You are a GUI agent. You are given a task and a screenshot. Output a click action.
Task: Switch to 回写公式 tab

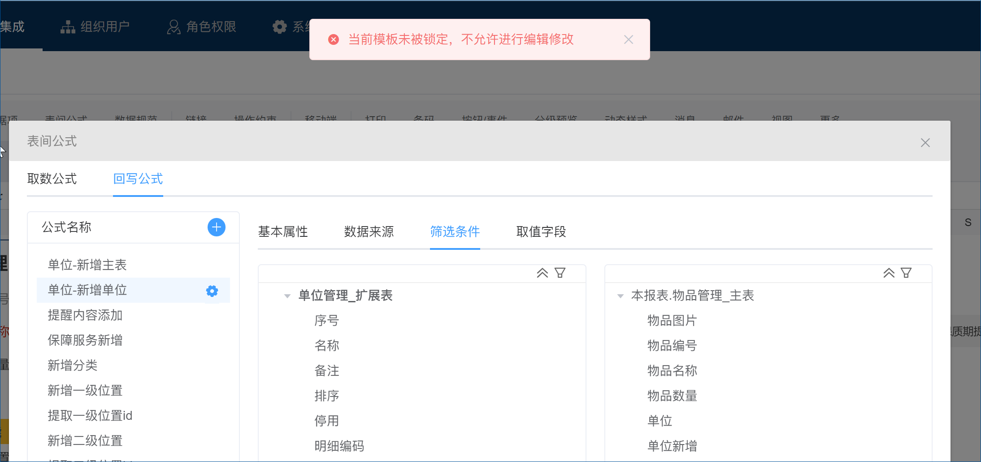click(138, 179)
